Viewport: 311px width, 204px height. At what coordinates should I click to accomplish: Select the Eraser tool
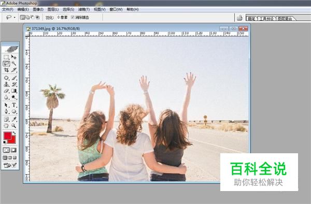pyautogui.click(x=6, y=91)
